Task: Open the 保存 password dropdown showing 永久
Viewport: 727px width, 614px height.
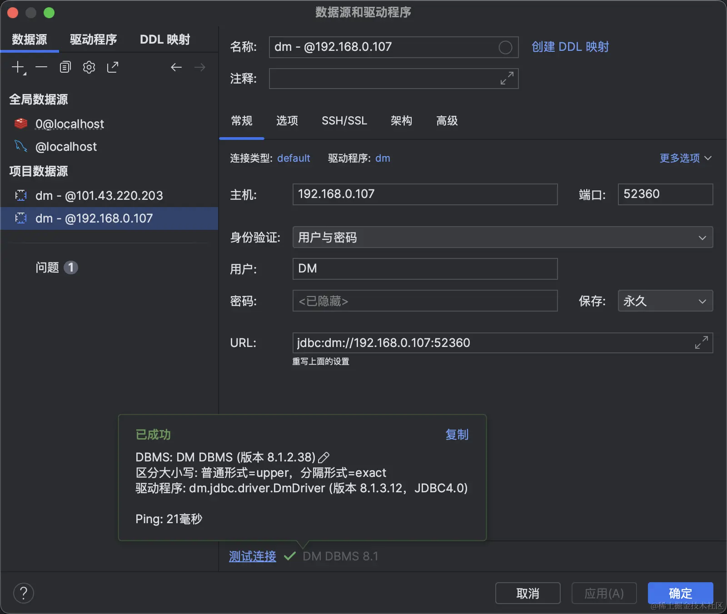Action: [x=665, y=301]
